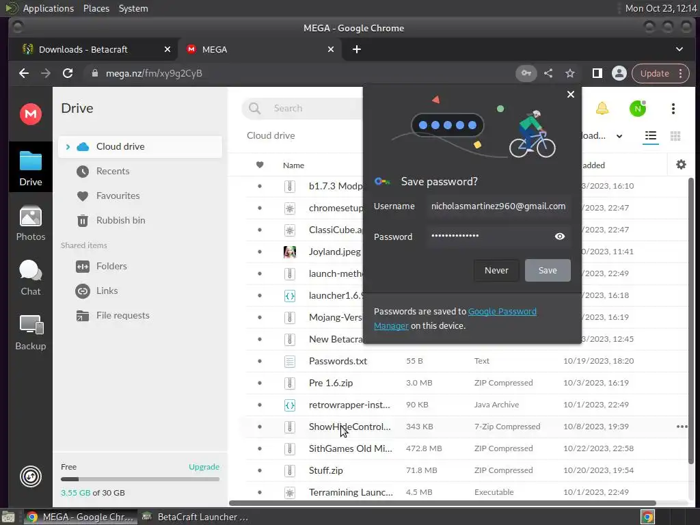Expand the Cloud drive tree
Image resolution: width=700 pixels, height=525 pixels.
click(68, 146)
